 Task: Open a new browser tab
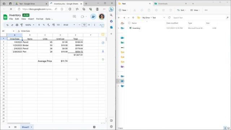point(86,4)
